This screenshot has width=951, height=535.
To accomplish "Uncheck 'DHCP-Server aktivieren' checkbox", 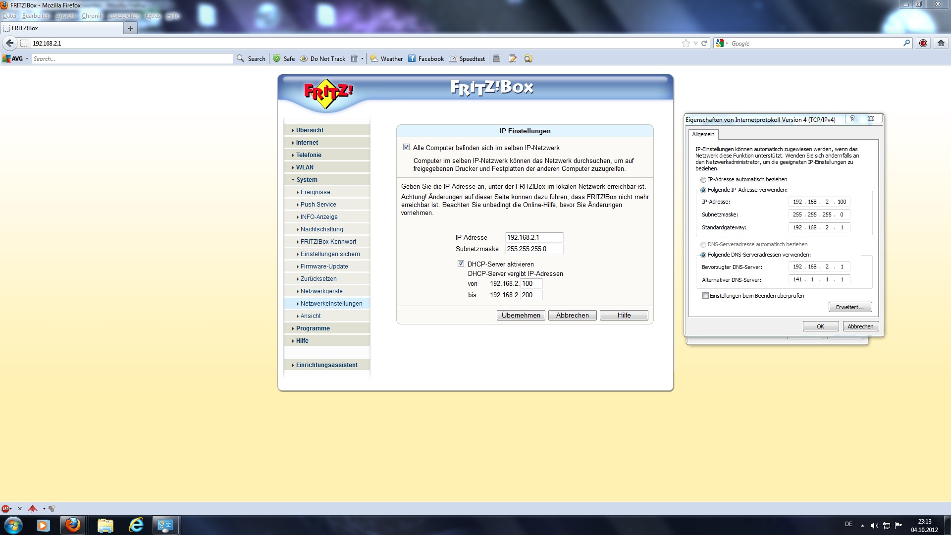I will 461,264.
